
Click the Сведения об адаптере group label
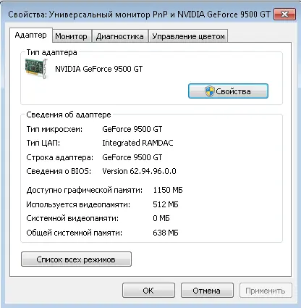coord(69,115)
